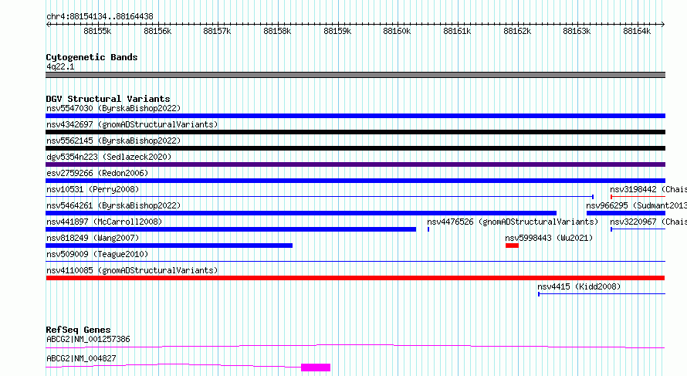Click the 88163k ruler position
This screenshot has height=376, width=687.
pyautogui.click(x=577, y=31)
